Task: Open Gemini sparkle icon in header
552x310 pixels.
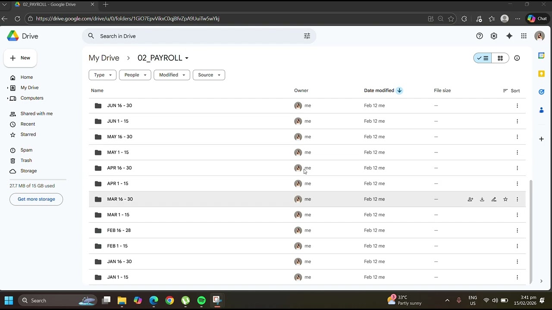Action: pos(509,36)
